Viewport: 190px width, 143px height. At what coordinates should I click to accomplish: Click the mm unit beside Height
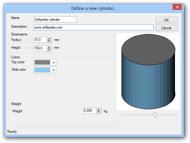coord(57,48)
